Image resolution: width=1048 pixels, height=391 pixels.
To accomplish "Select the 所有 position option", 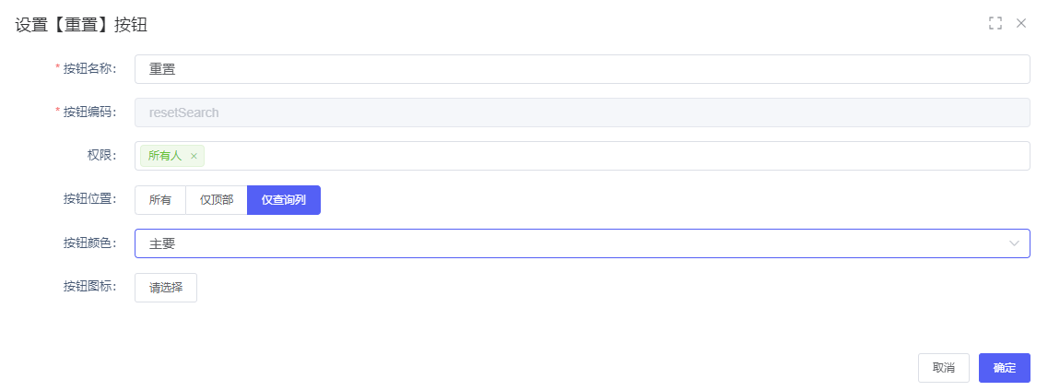I will pyautogui.click(x=160, y=200).
